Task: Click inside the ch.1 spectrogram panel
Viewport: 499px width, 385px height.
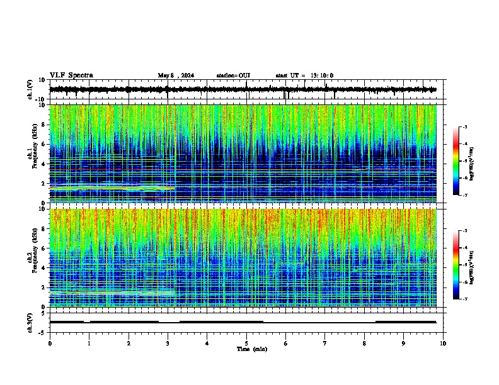Action: tap(243, 153)
